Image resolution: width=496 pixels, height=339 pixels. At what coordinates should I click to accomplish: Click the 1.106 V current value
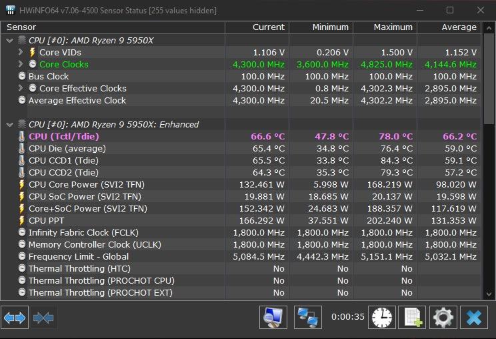pyautogui.click(x=269, y=52)
